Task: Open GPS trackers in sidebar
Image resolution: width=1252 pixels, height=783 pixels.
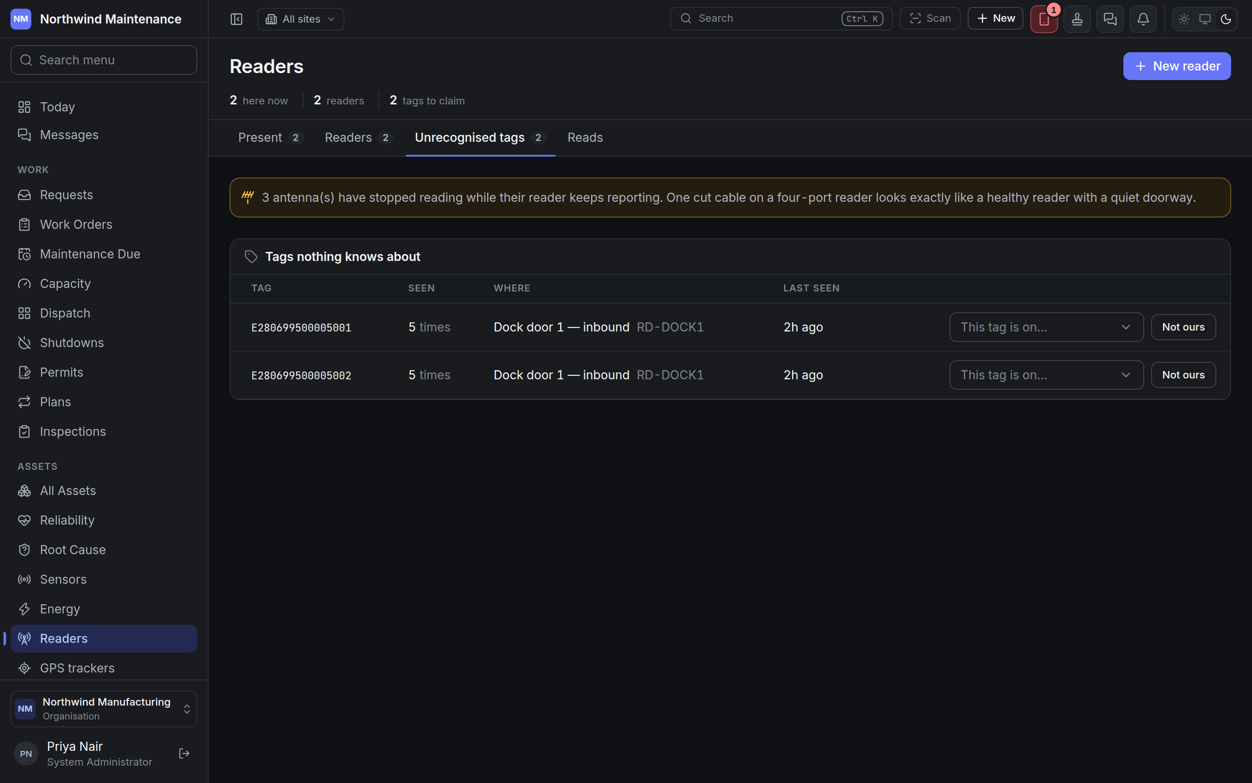Action: click(x=104, y=668)
